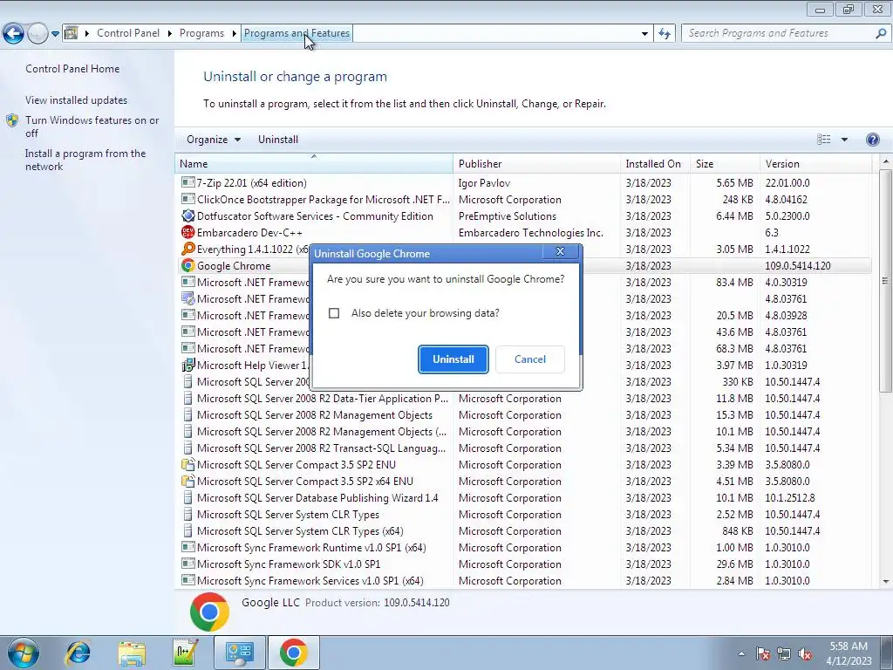Screen dimensions: 893x670
Task: Sort by the Size column header
Action: pos(725,163)
